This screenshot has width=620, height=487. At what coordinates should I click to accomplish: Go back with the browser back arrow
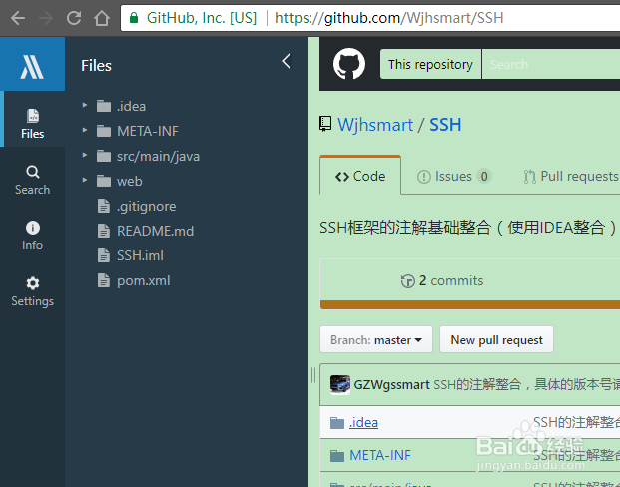click(x=18, y=18)
